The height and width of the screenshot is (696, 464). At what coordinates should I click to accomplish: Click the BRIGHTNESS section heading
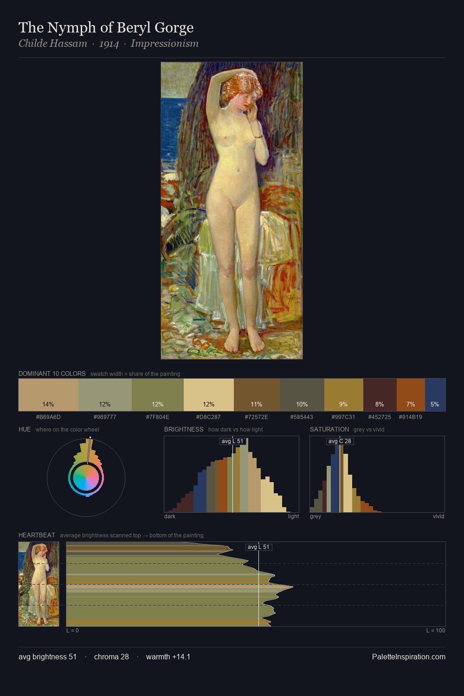pos(184,429)
